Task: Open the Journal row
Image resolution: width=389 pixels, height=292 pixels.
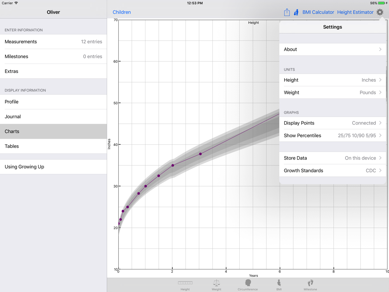Action: pyautogui.click(x=53, y=116)
